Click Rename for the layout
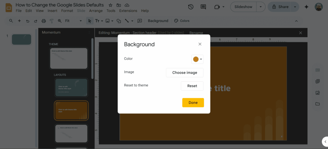This screenshot has height=149, width=328. click(196, 33)
